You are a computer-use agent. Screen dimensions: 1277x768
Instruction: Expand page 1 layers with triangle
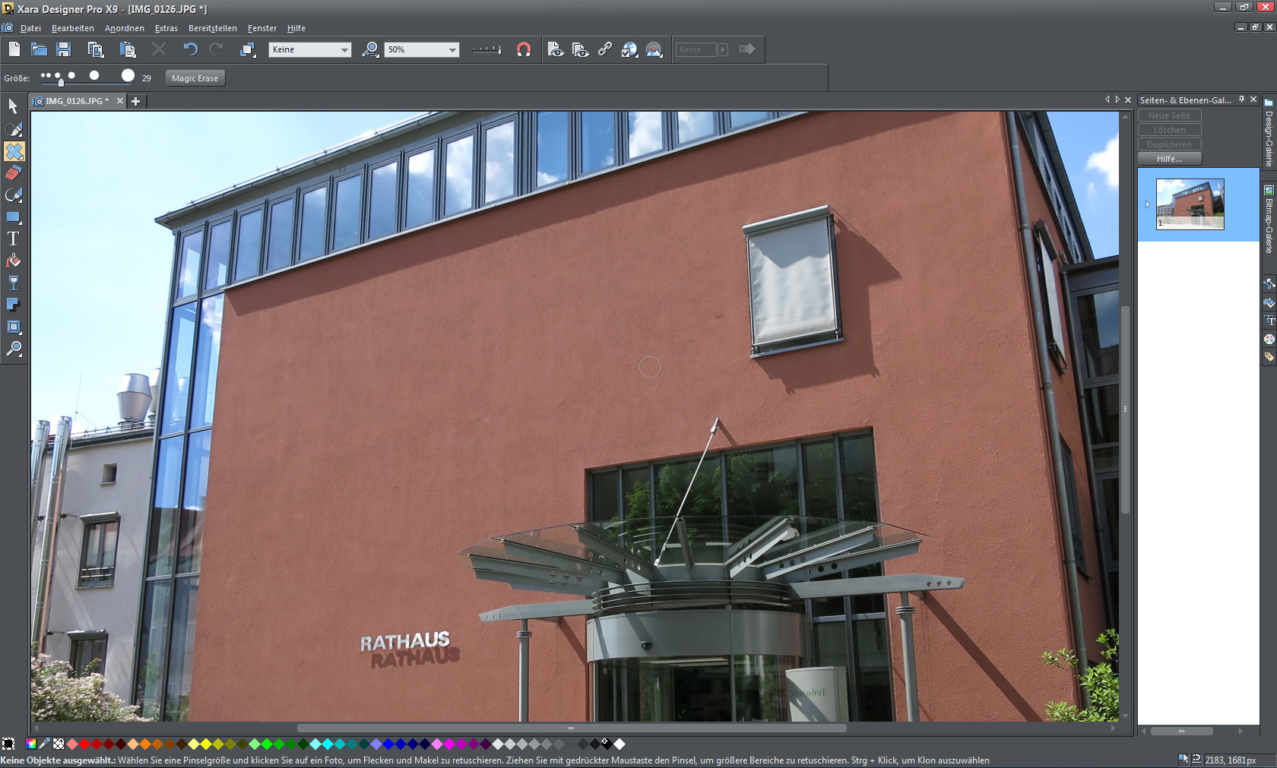[1147, 204]
